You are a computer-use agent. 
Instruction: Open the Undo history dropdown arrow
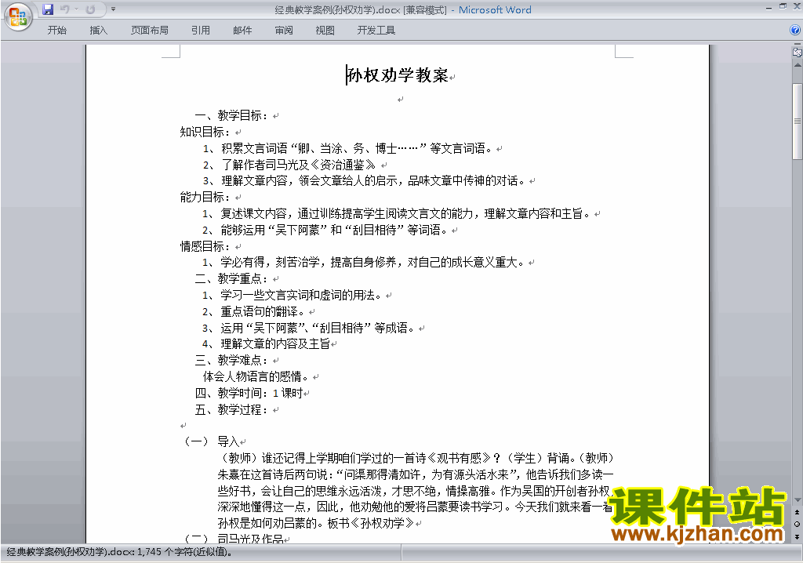[76, 9]
